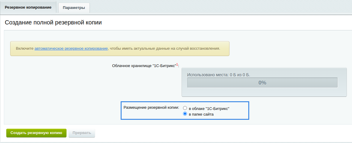Click the Облачное хранилище "1С-Битрикс" label

[144, 66]
